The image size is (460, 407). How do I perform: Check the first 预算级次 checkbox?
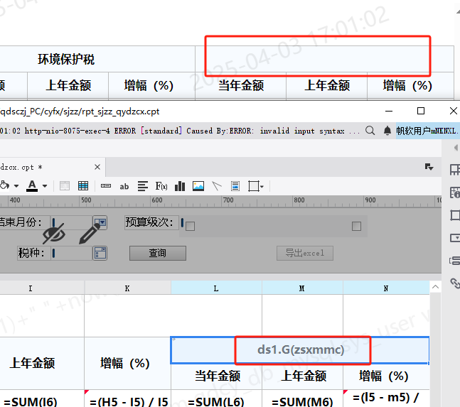190,227
